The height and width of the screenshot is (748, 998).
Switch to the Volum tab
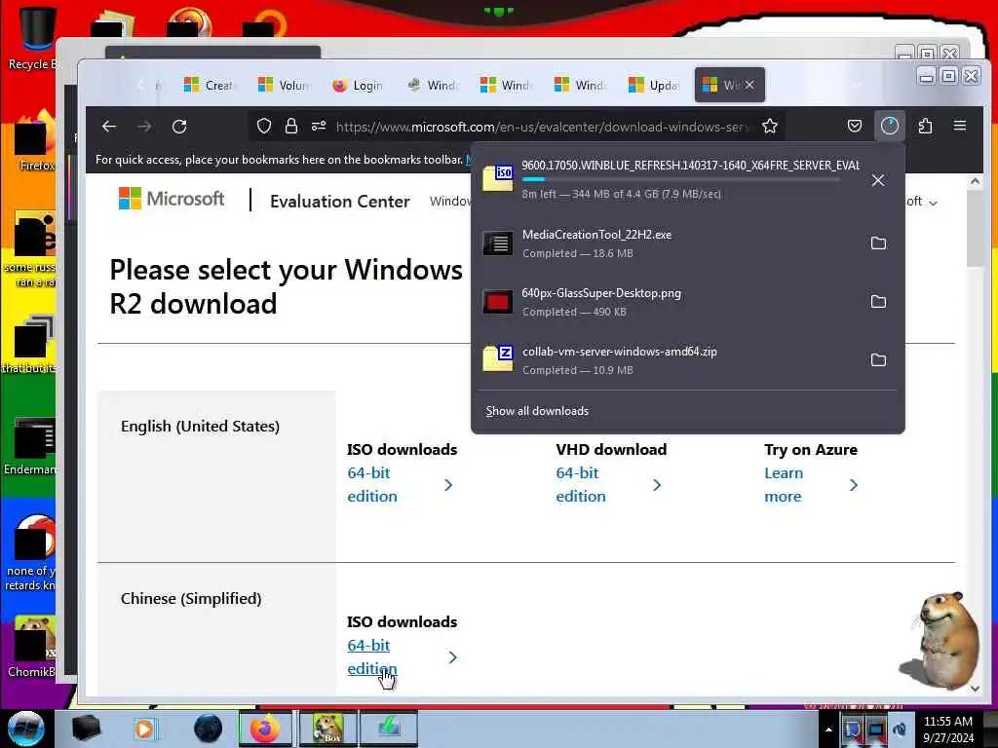point(284,85)
